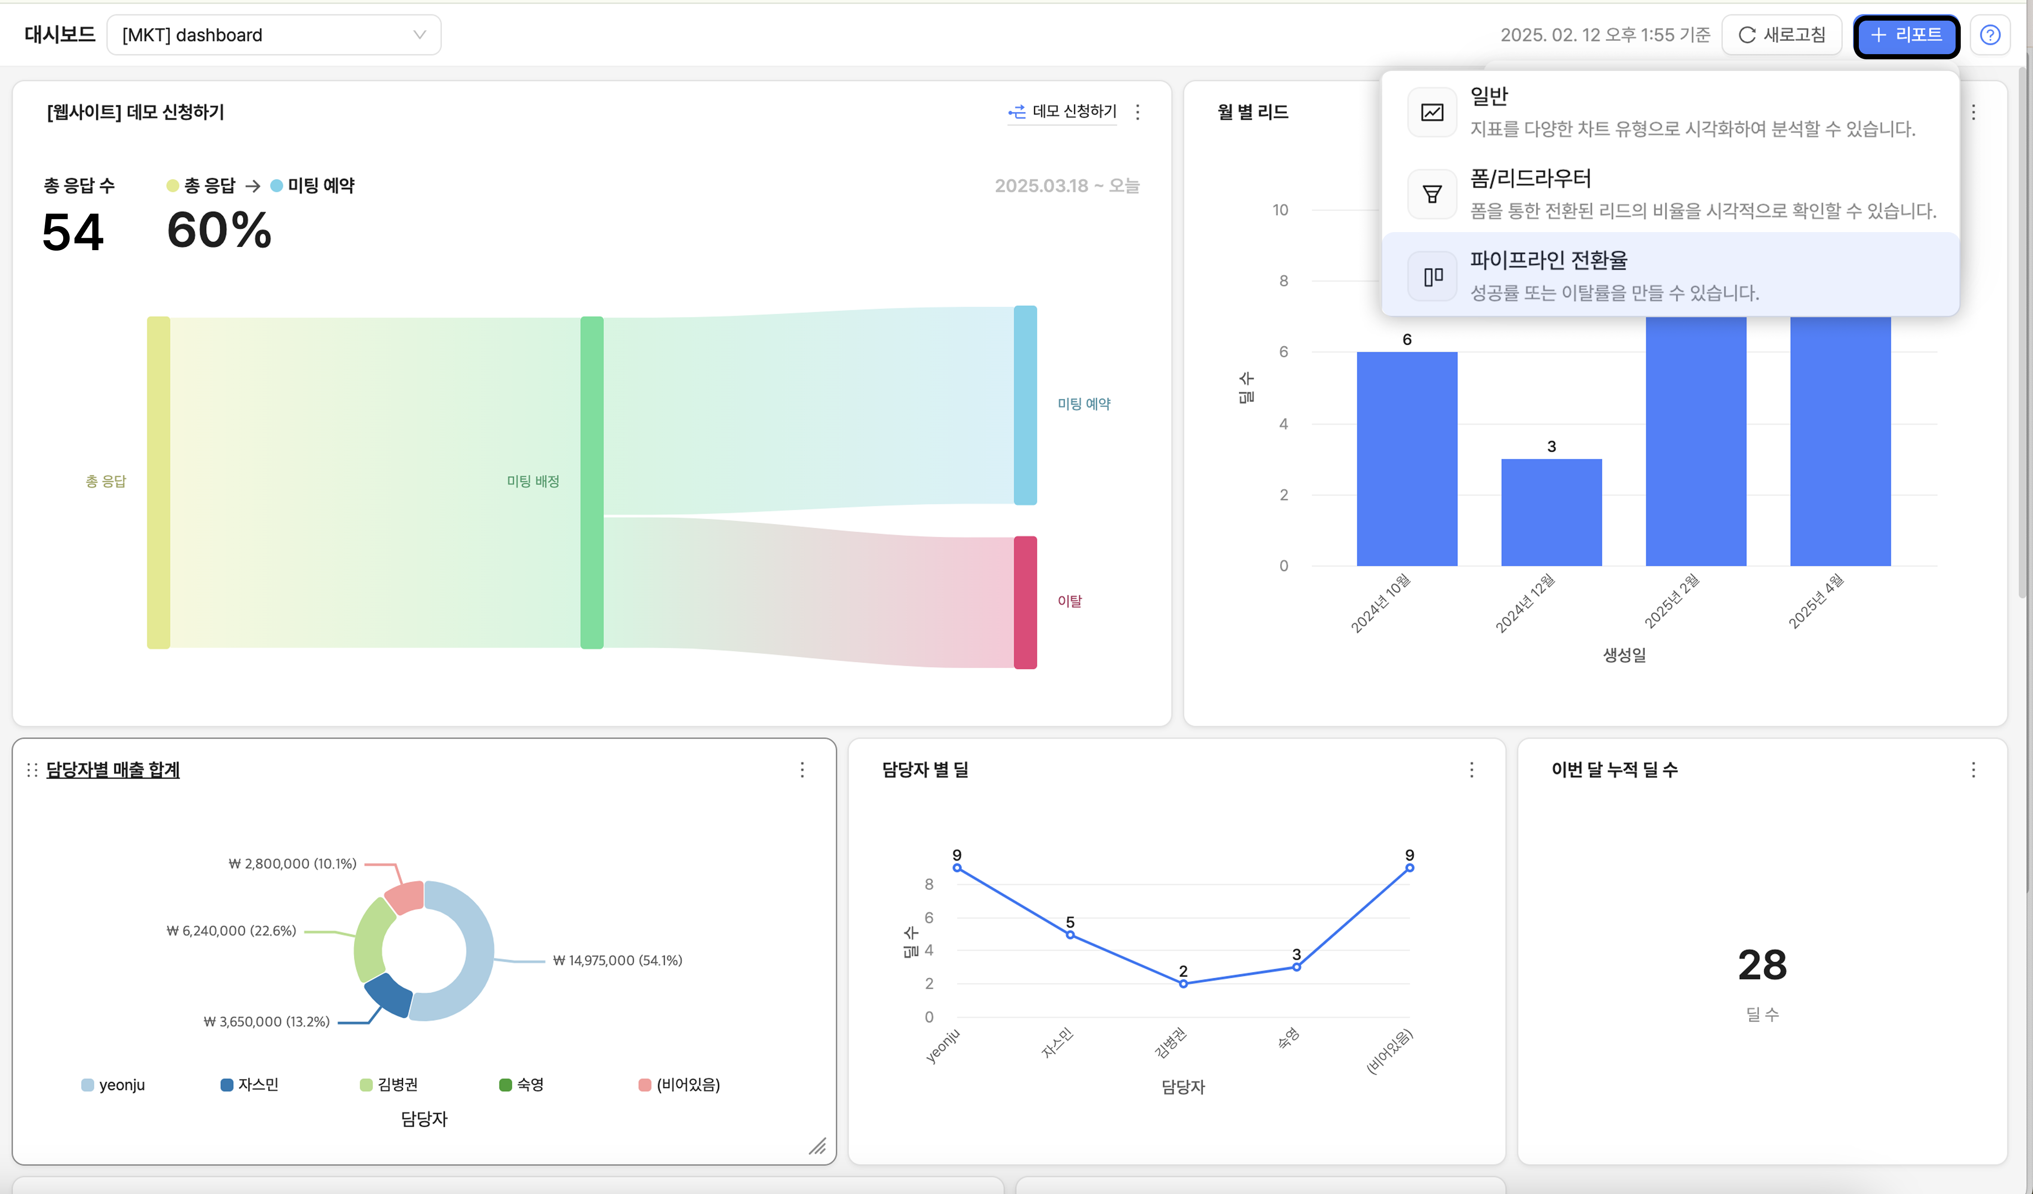Open kebab menu on 담당자별 매출 합계 card
This screenshot has width=2033, height=1194.
802,770
